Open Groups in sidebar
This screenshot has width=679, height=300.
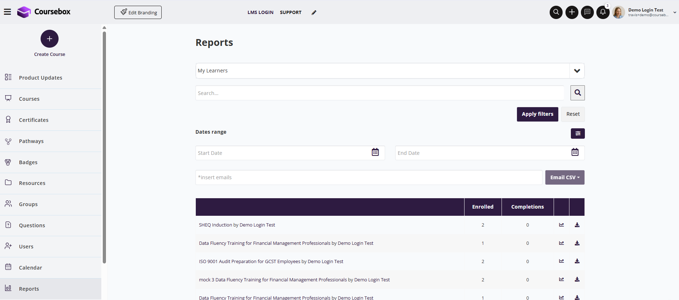(x=51, y=204)
